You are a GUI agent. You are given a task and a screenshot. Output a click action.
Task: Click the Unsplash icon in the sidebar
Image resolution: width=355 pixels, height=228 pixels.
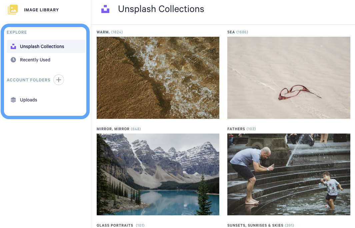coord(13,46)
